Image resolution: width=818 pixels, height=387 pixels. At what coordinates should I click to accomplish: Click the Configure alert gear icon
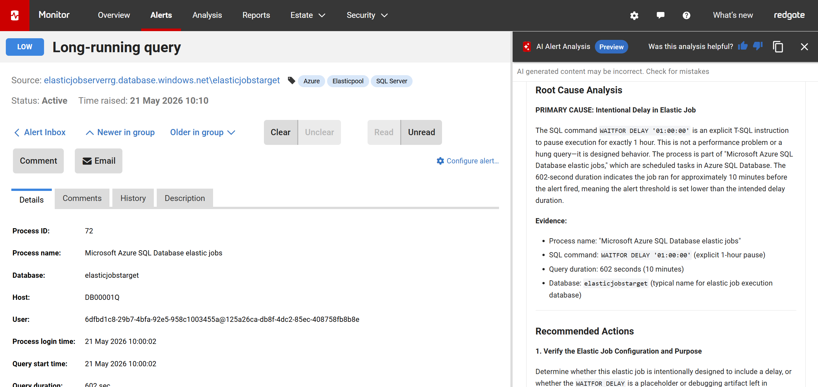440,161
